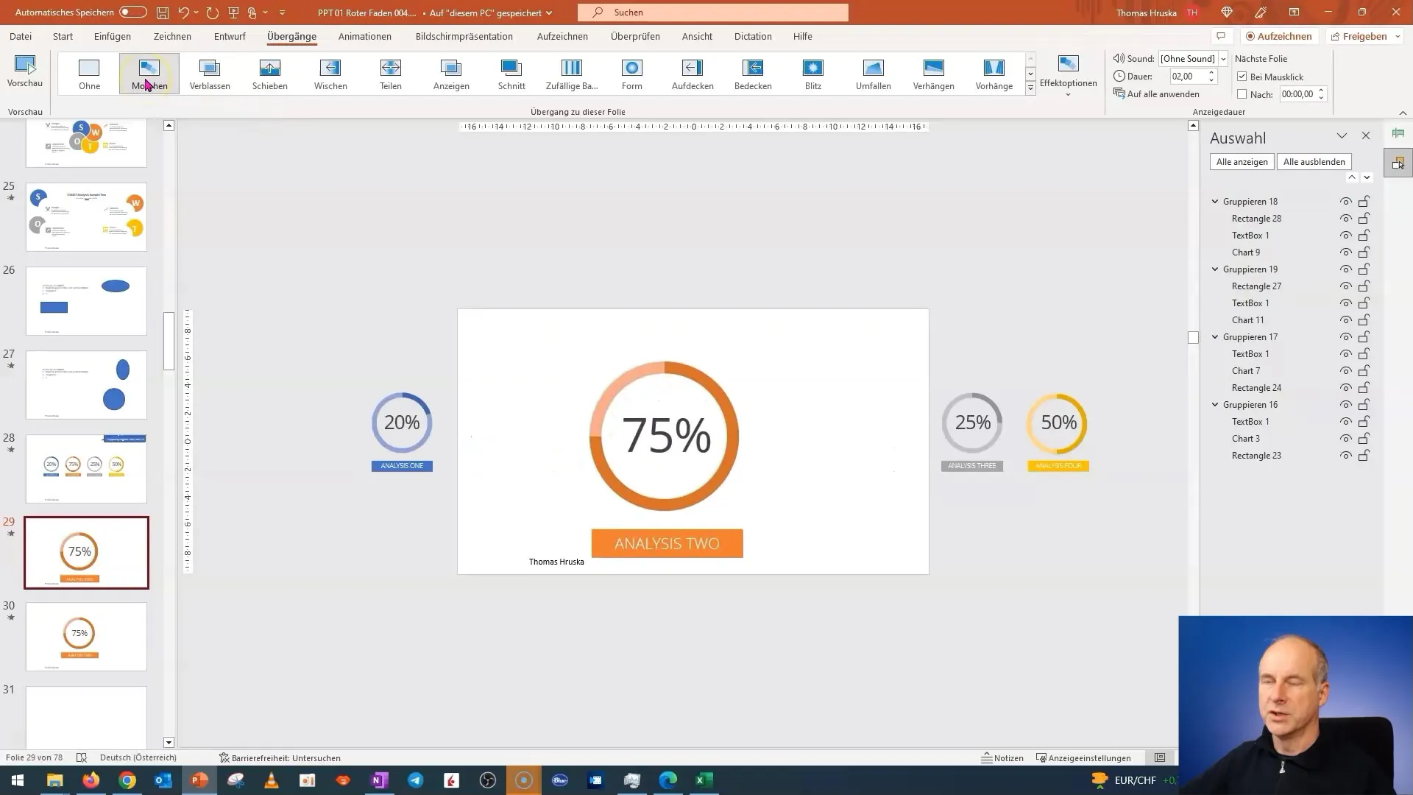Toggle visibility of Chart 9 layer
Viewport: 1413px width, 795px height.
tap(1345, 252)
